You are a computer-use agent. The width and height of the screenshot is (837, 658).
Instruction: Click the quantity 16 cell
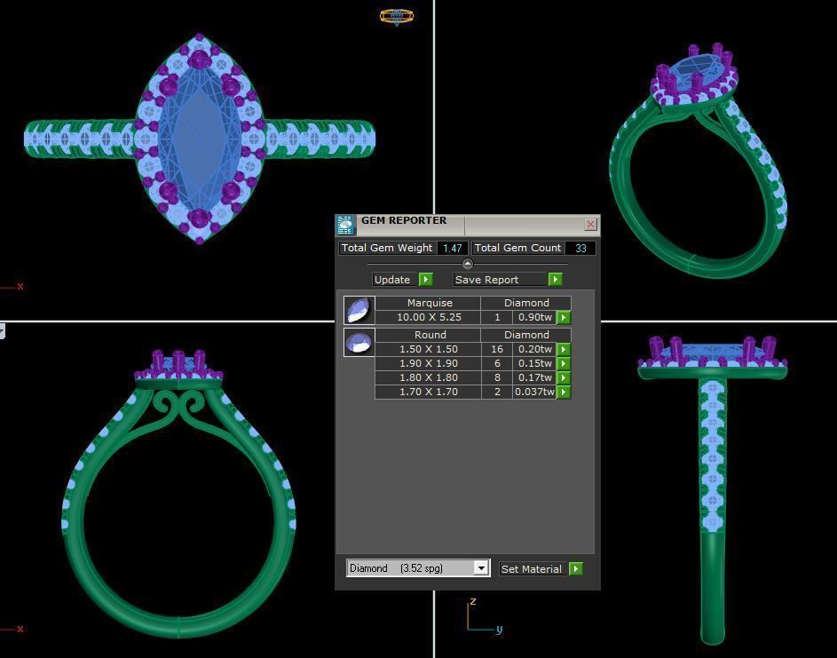497,349
